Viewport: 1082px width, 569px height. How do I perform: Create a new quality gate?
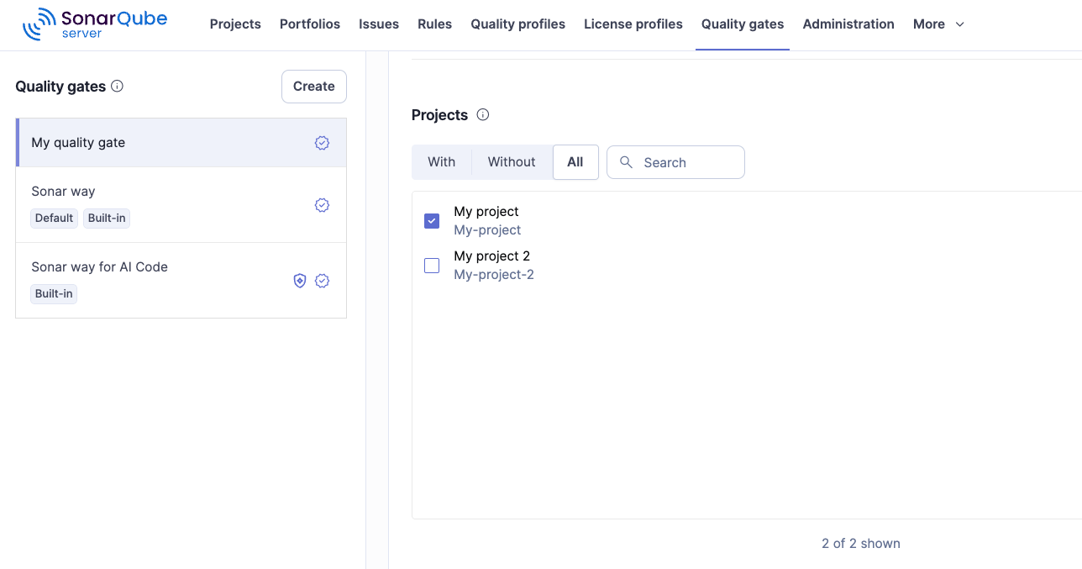(x=314, y=87)
